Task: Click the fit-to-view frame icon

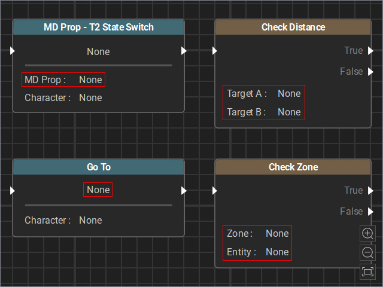Action: [x=367, y=271]
